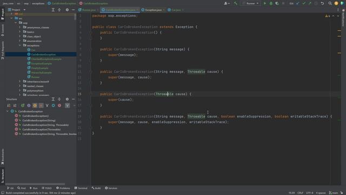Toggle Show Properties in Structure toolbar
This screenshot has width=346, height=195.
point(29,106)
